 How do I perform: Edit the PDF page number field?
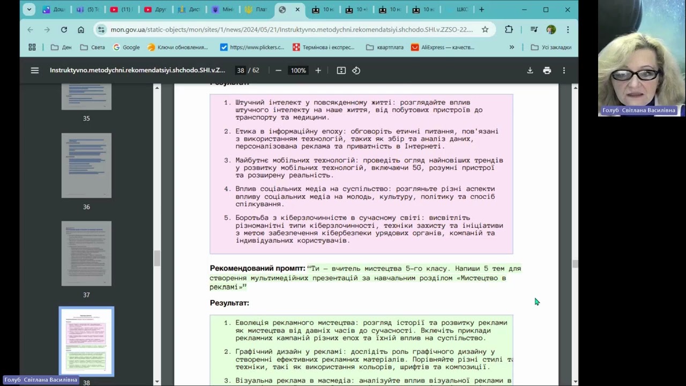[241, 70]
